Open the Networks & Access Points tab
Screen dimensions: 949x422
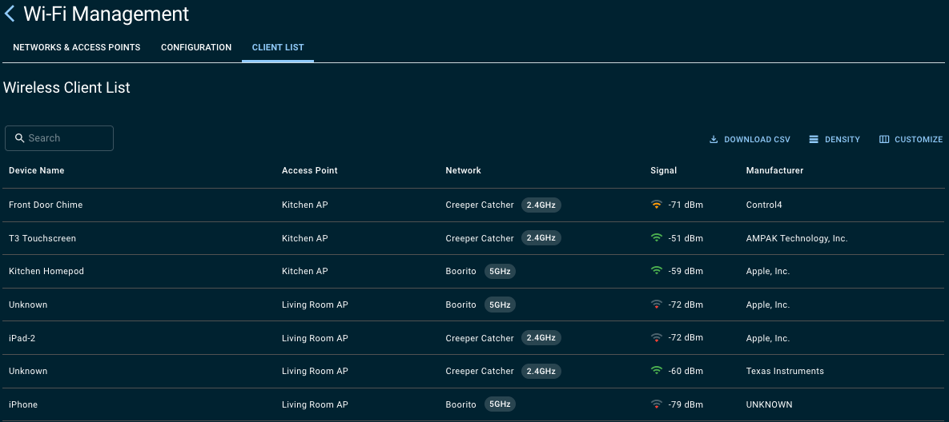pos(77,48)
